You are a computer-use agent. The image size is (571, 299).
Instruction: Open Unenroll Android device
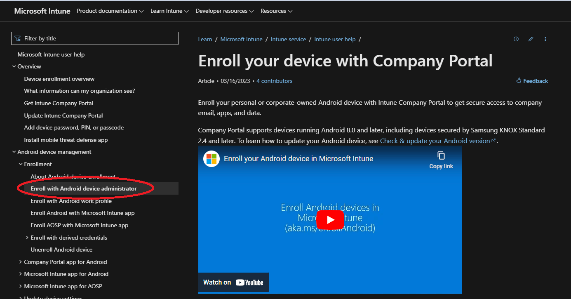coord(61,250)
